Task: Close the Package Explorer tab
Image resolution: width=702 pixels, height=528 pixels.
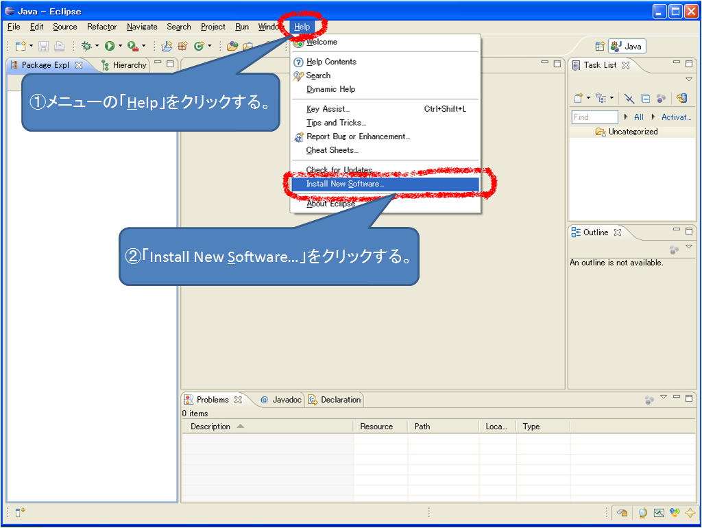Action: [x=79, y=65]
